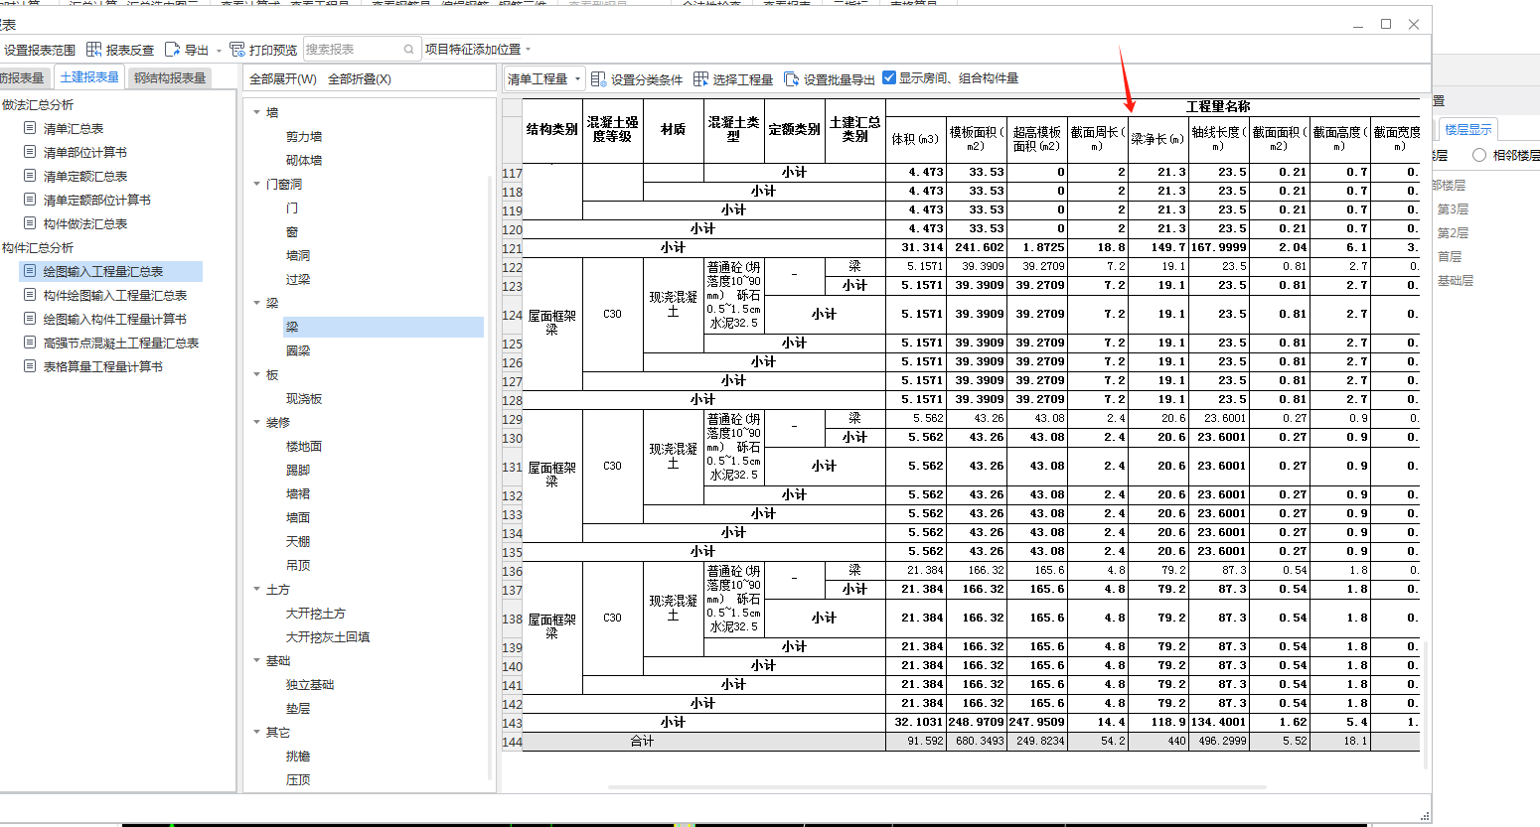Select 独立基础 in the tree
Viewport: 1540px width, 827px height.
(x=310, y=685)
